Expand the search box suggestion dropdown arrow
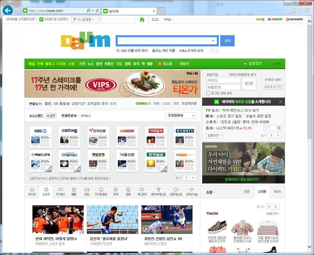The image size is (314, 255). (x=213, y=41)
